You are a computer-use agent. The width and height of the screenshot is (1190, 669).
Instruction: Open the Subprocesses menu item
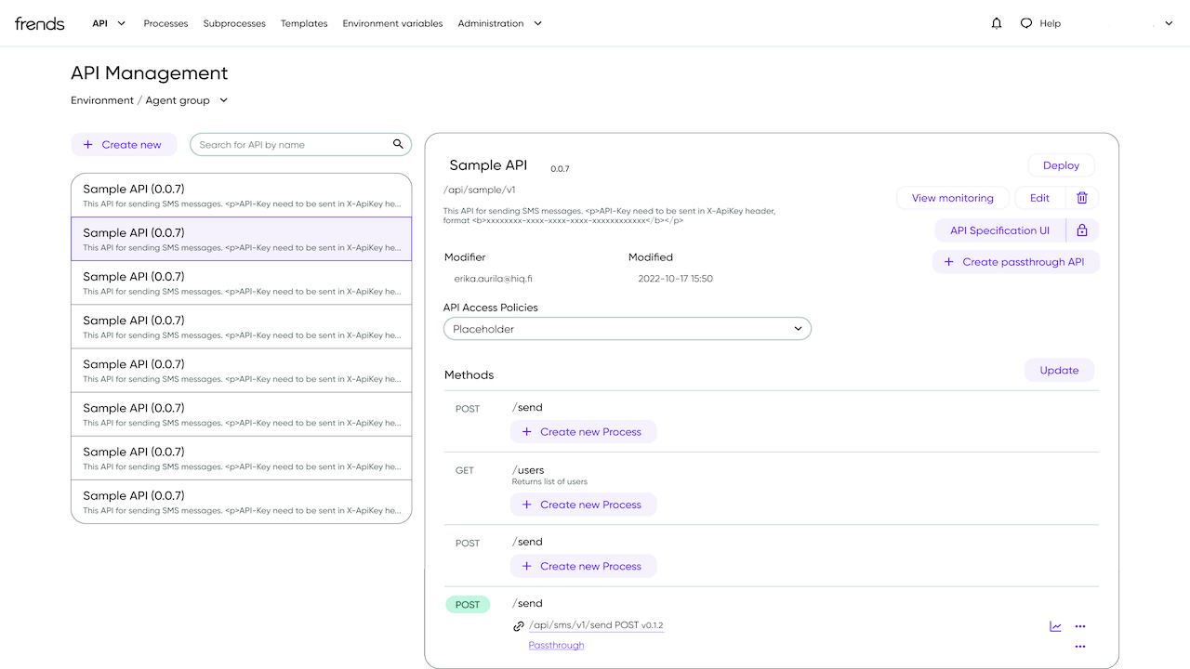click(234, 23)
